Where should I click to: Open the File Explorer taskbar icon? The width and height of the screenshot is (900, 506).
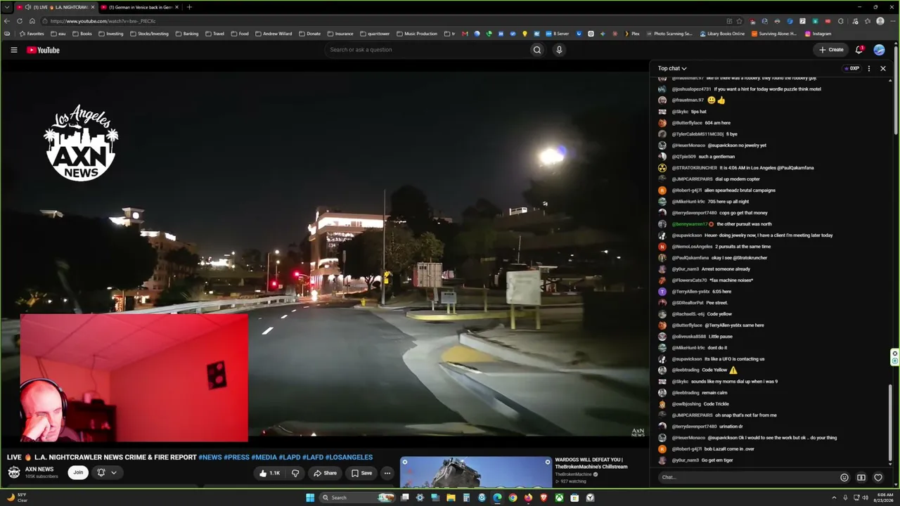click(x=451, y=498)
